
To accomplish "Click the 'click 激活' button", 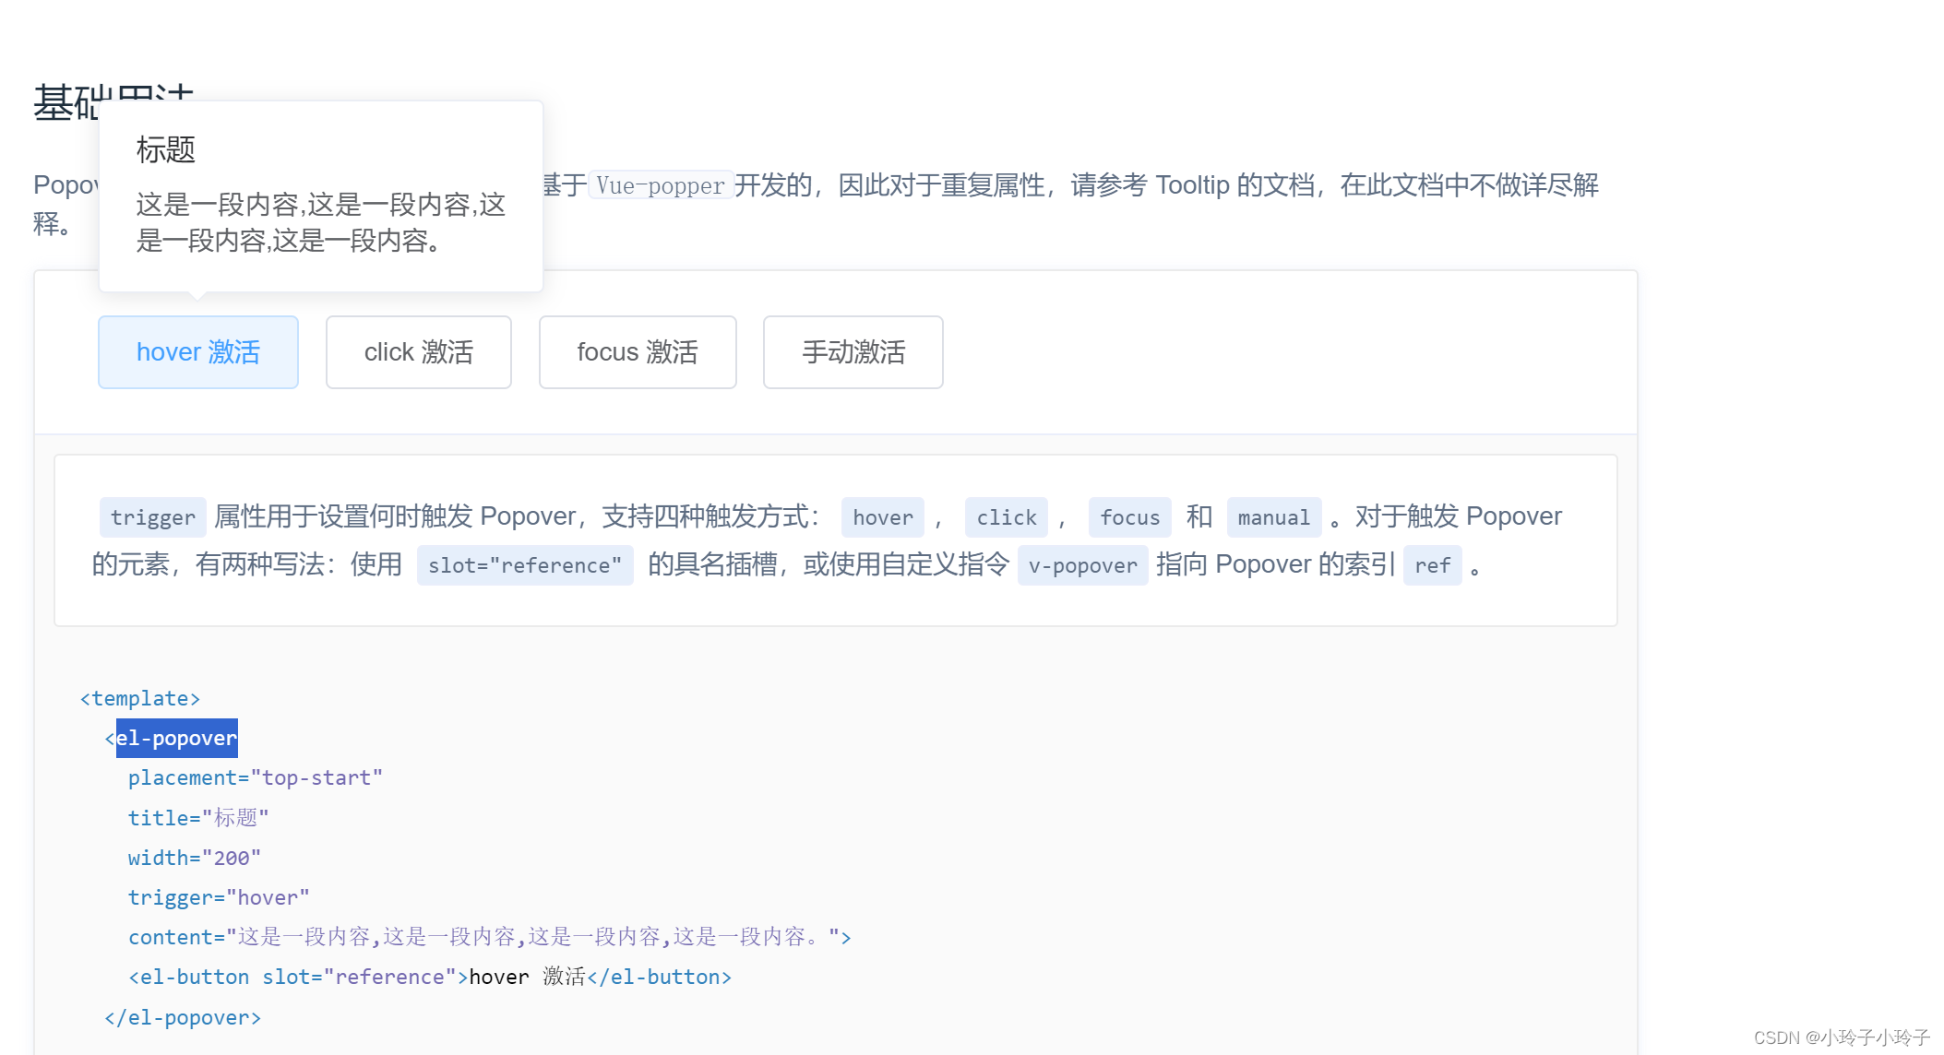I will coord(418,351).
